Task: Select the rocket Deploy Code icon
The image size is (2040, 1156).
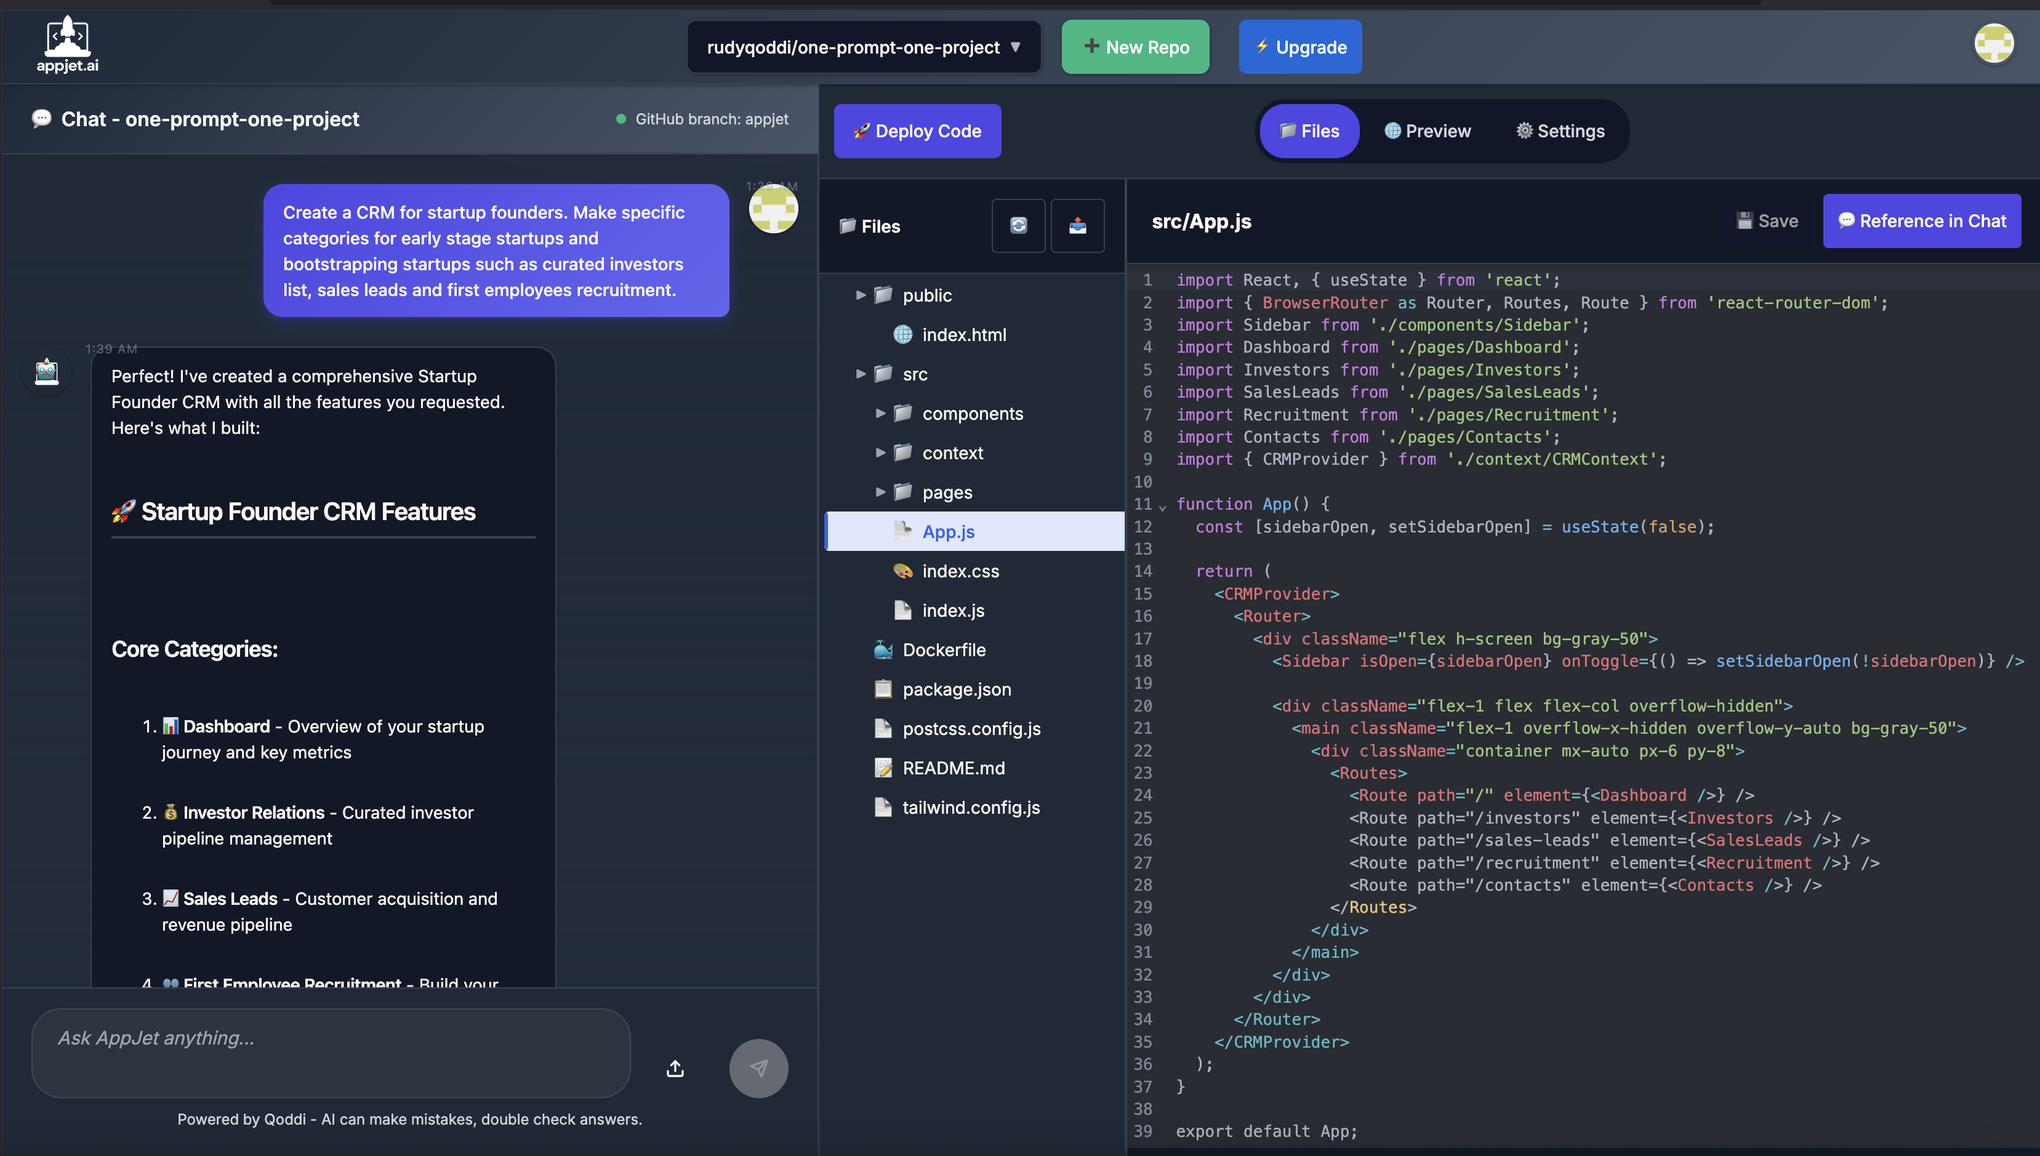Action: pos(863,131)
